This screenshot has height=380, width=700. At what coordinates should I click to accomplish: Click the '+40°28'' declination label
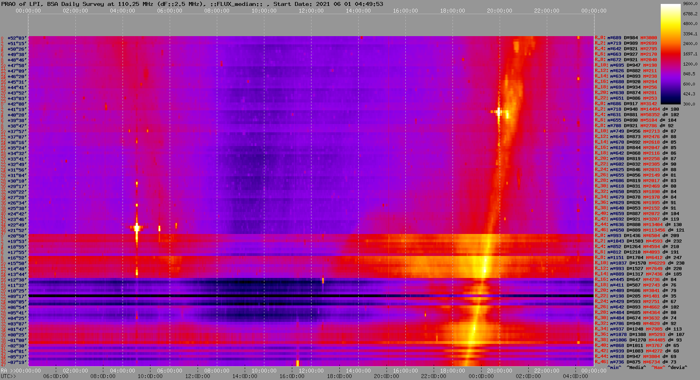tap(17, 115)
